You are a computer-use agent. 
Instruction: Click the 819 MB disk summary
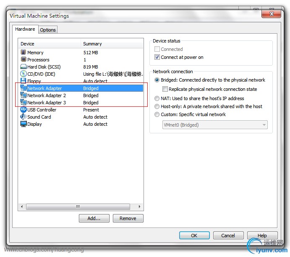pos(91,67)
